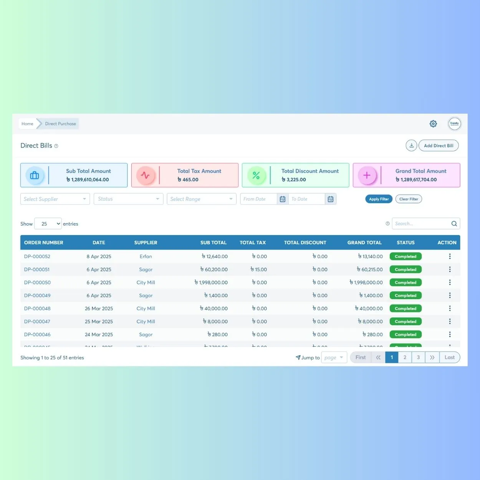Go to page 3 in pagination
Viewport: 480px width, 480px height.
click(x=418, y=357)
